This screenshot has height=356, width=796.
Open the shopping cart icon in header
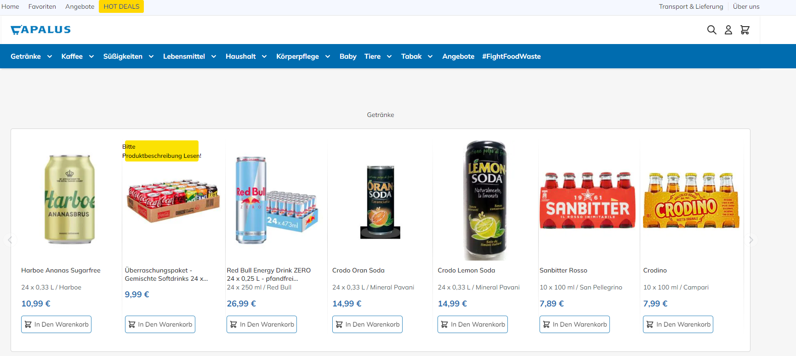pos(745,30)
